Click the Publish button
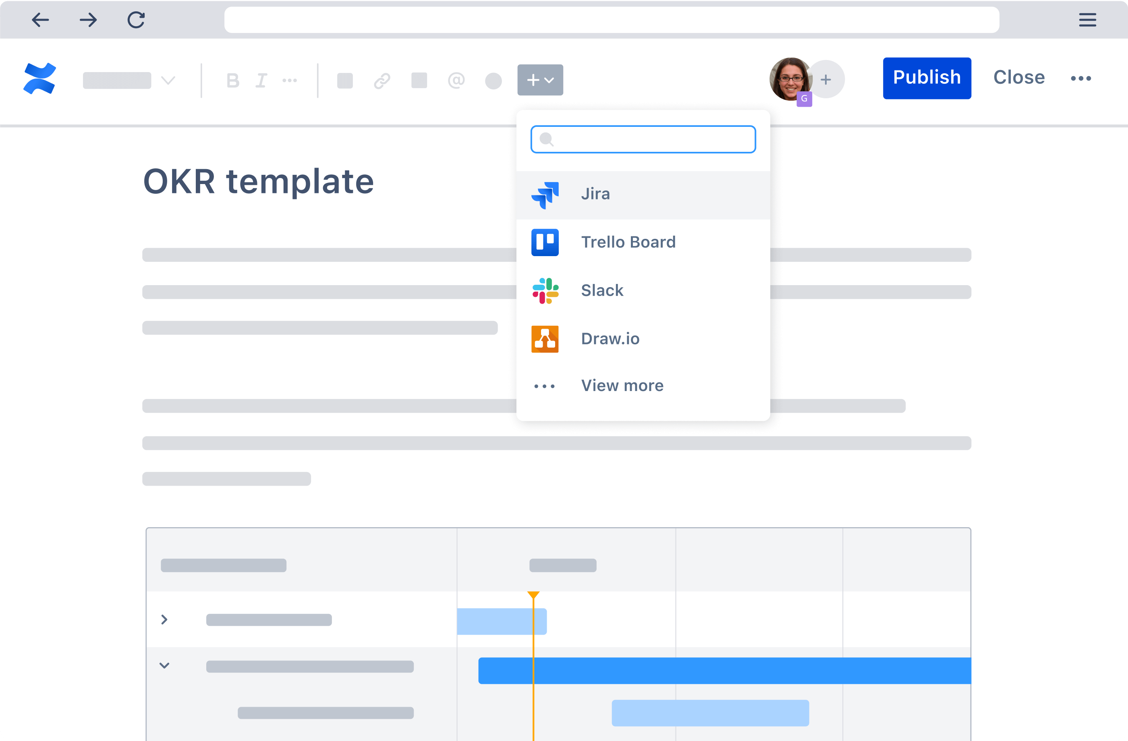The image size is (1128, 741). pos(926,77)
